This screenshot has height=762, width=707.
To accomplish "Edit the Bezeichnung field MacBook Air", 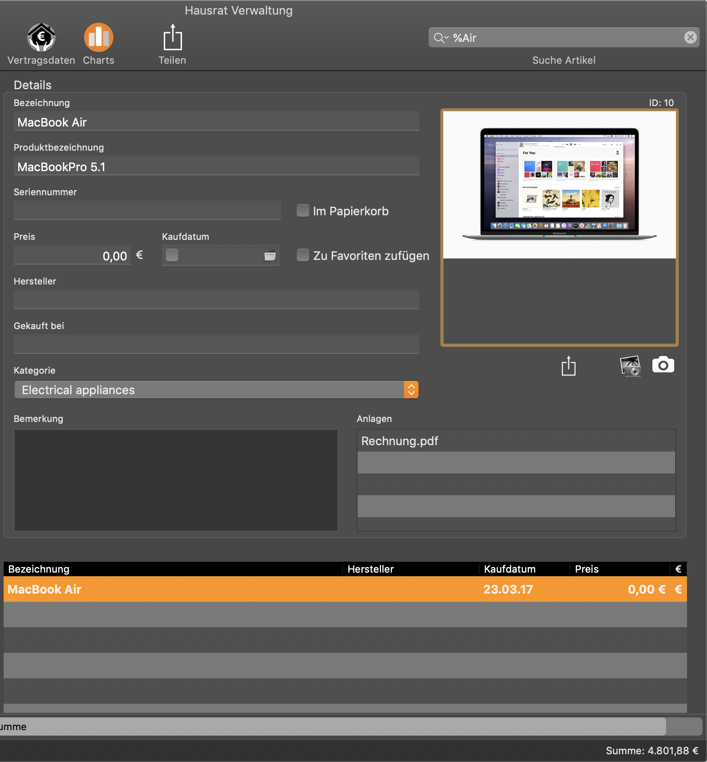I will [217, 122].
